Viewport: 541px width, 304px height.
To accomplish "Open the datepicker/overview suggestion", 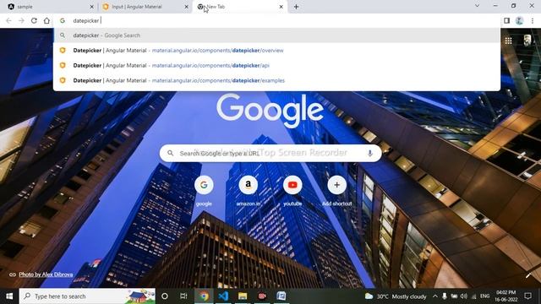I will point(276,51).
